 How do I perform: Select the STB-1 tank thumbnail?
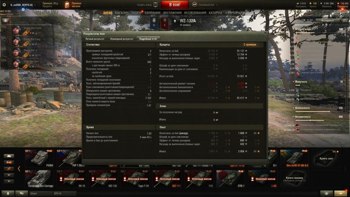230,179
